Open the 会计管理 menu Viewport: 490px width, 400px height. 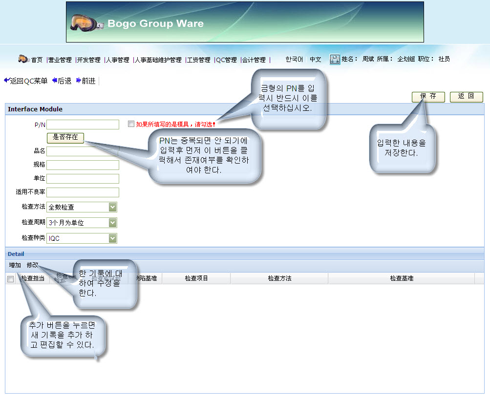tap(254, 60)
